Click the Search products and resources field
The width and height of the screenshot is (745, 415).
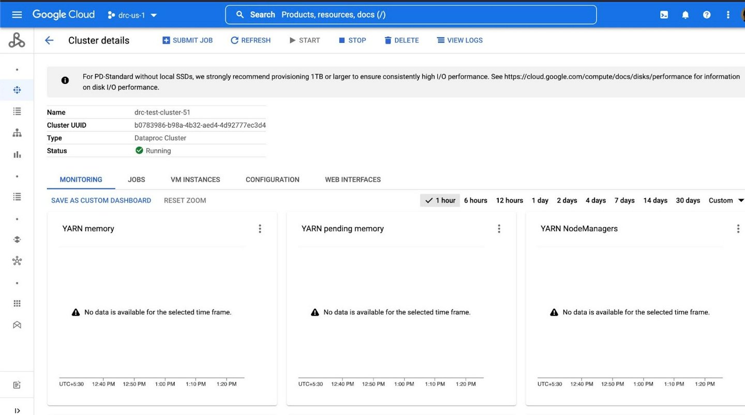(x=411, y=14)
